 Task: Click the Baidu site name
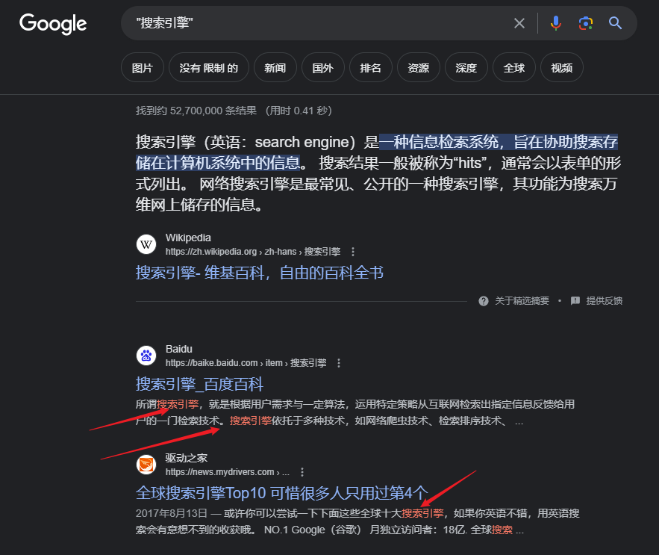pos(179,350)
